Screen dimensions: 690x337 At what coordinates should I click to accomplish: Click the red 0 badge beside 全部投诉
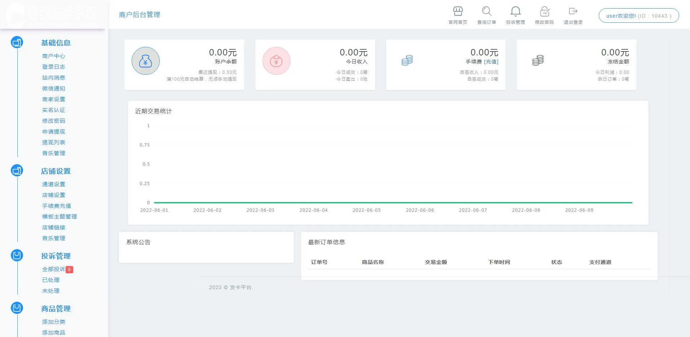pos(69,269)
